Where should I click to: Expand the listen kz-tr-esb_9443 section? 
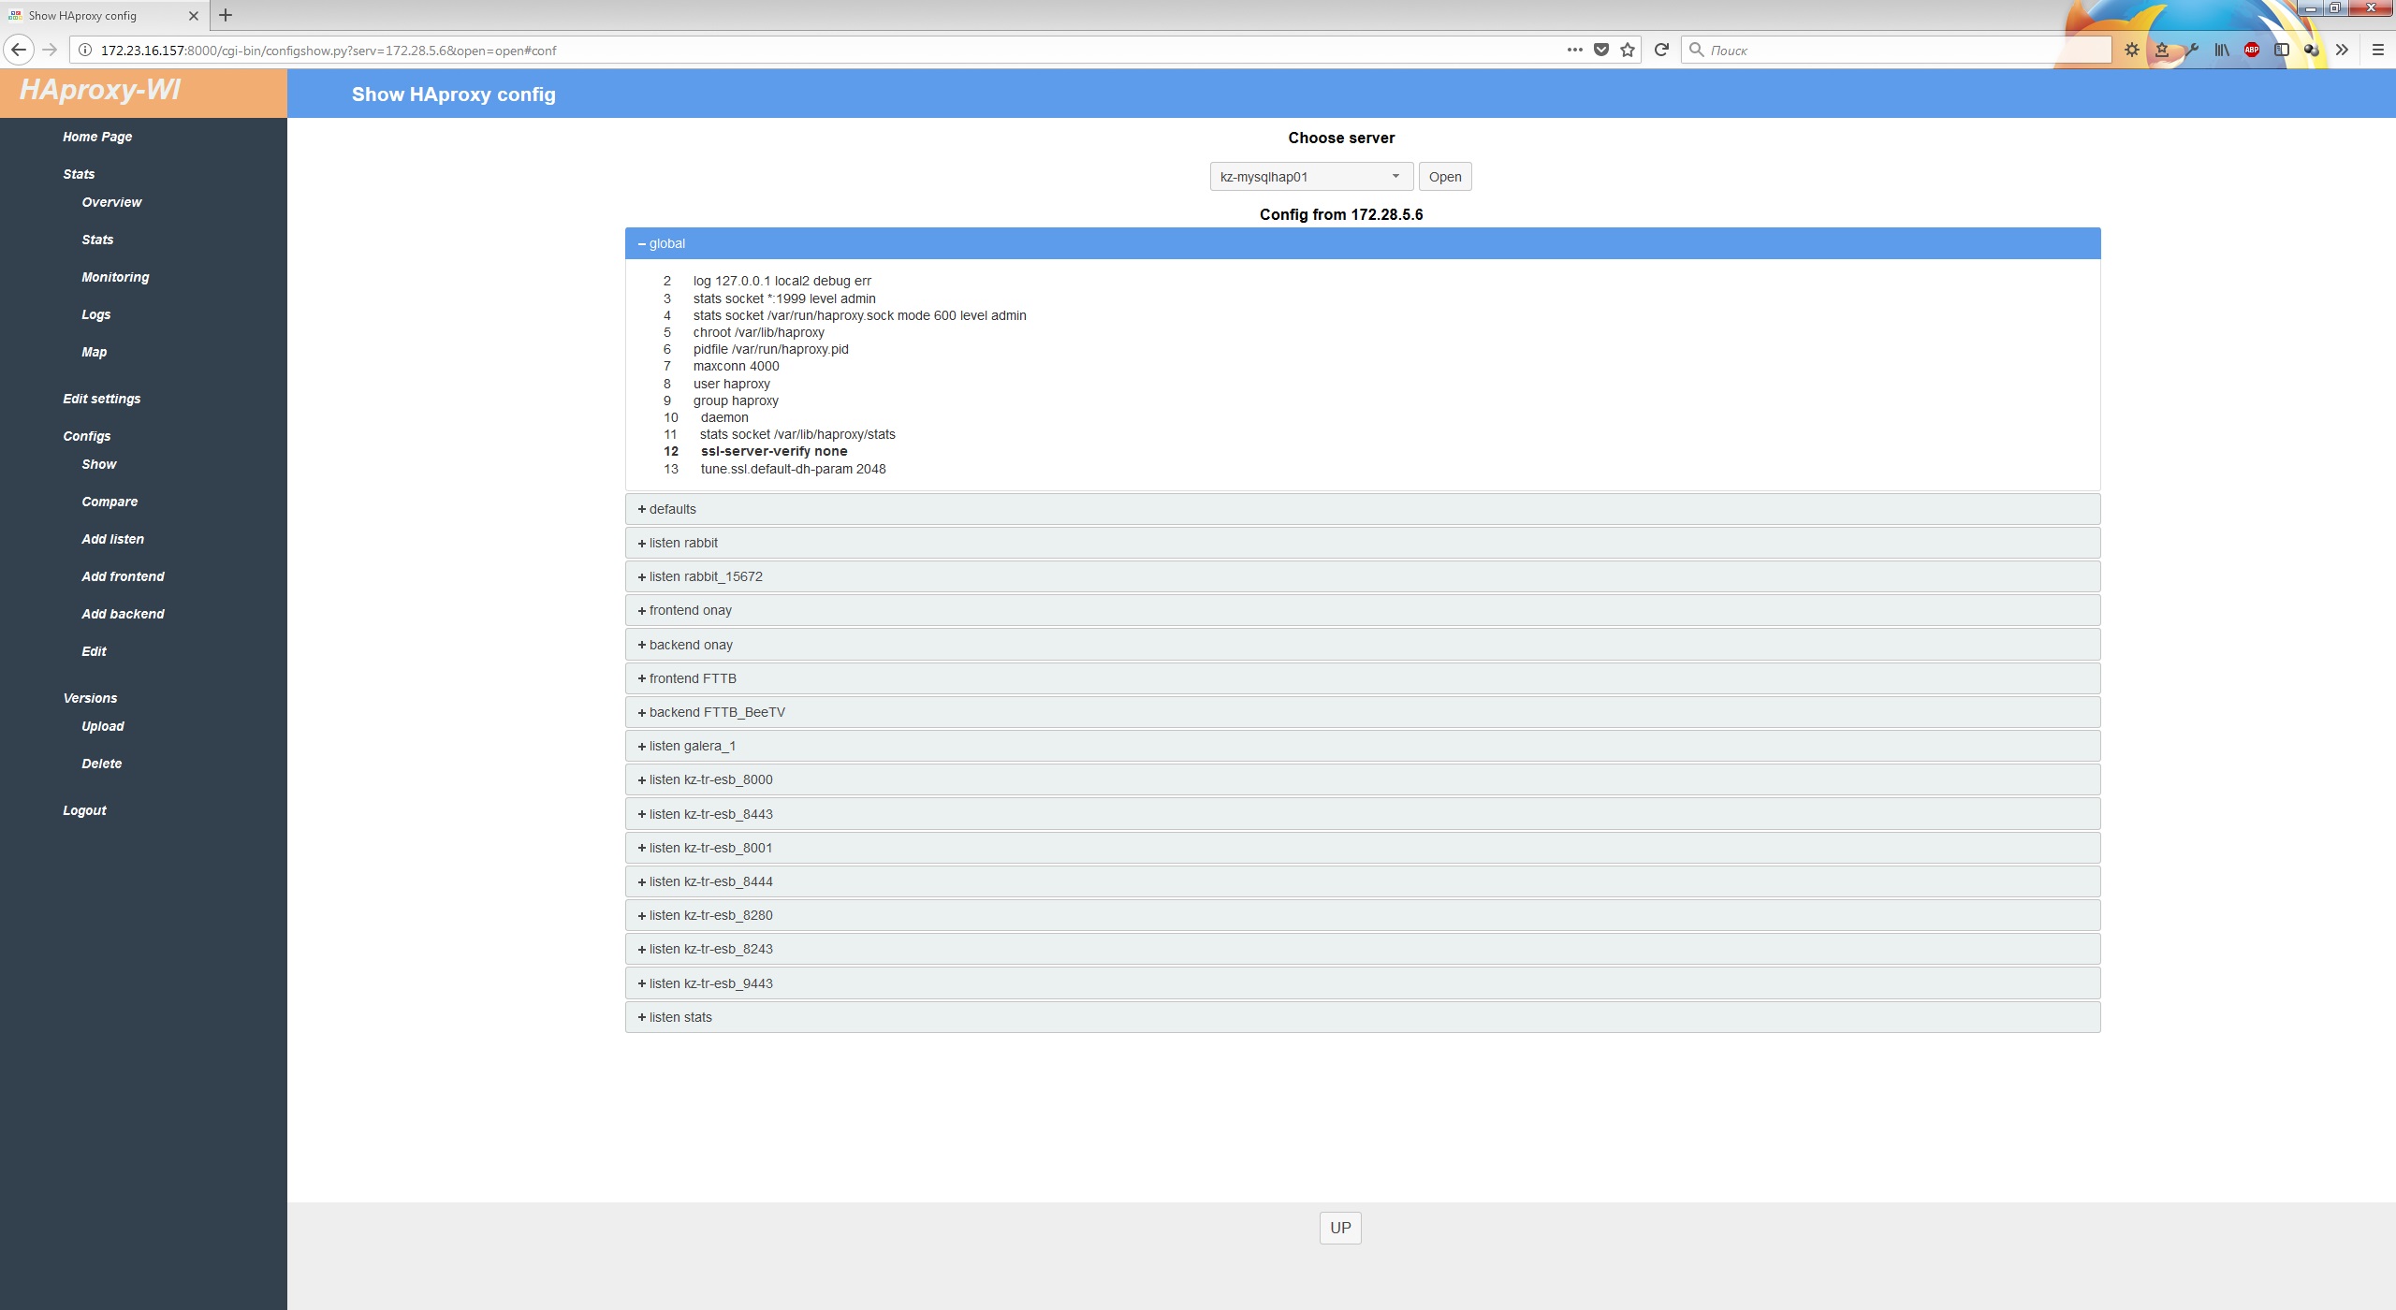pos(1363,983)
